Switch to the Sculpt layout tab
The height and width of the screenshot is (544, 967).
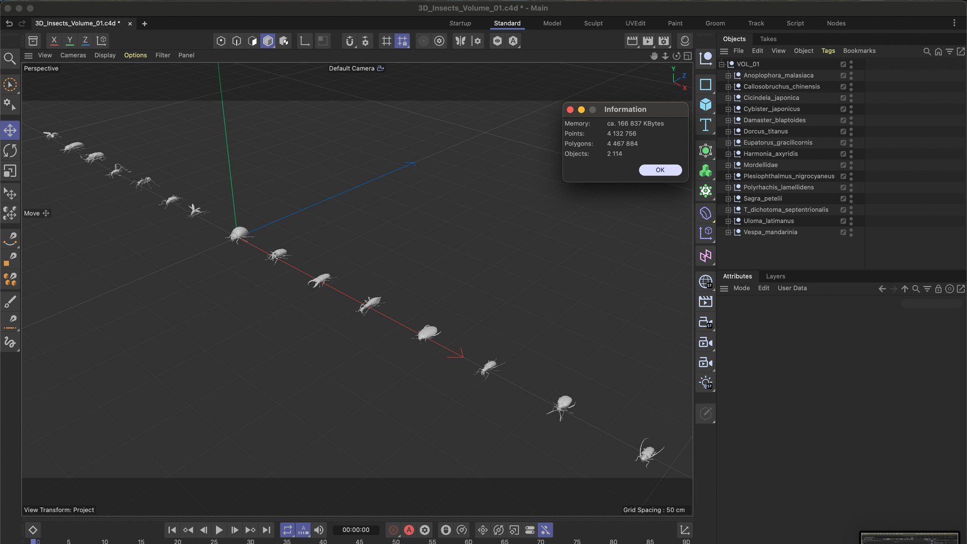point(593,23)
